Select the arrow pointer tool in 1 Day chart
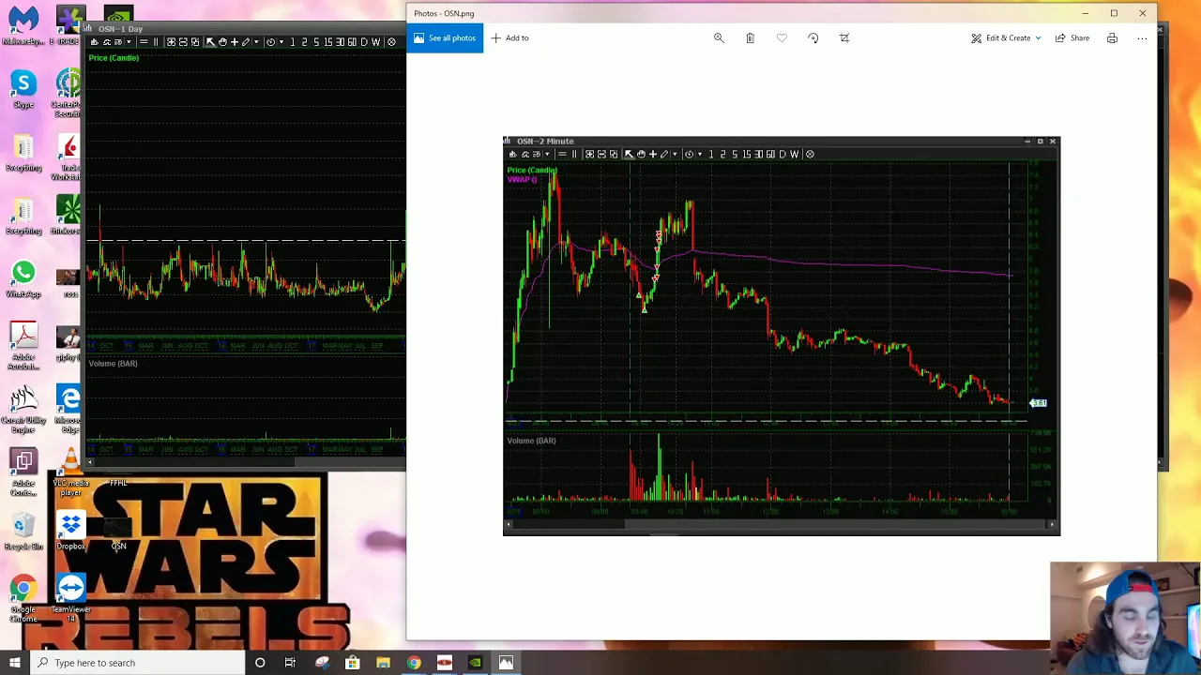 (x=210, y=42)
